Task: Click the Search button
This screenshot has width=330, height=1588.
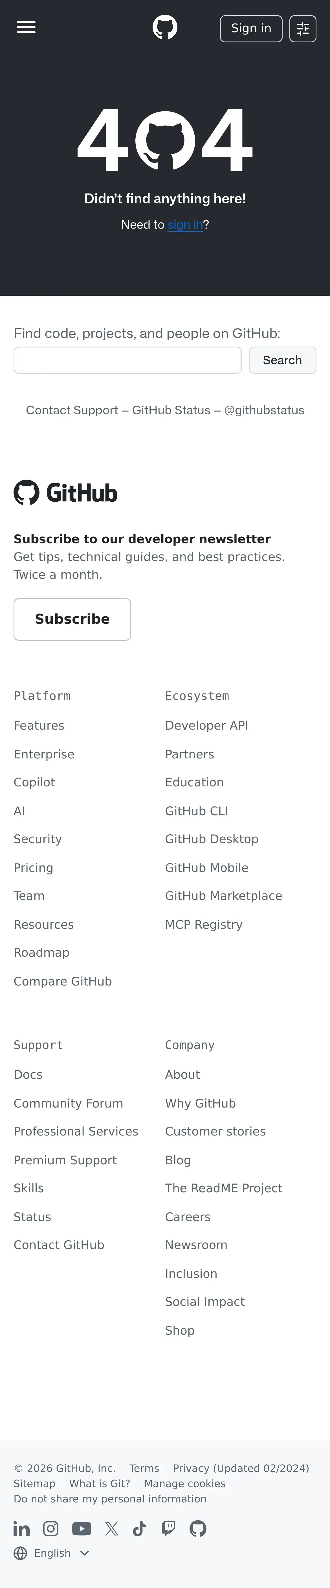Action: coord(282,360)
